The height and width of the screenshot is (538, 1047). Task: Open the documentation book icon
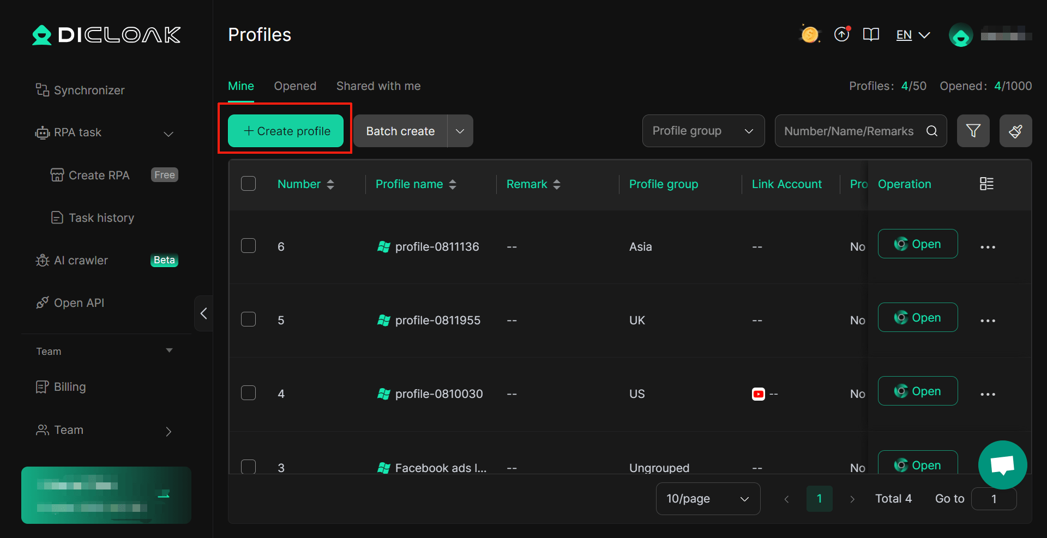(x=871, y=34)
